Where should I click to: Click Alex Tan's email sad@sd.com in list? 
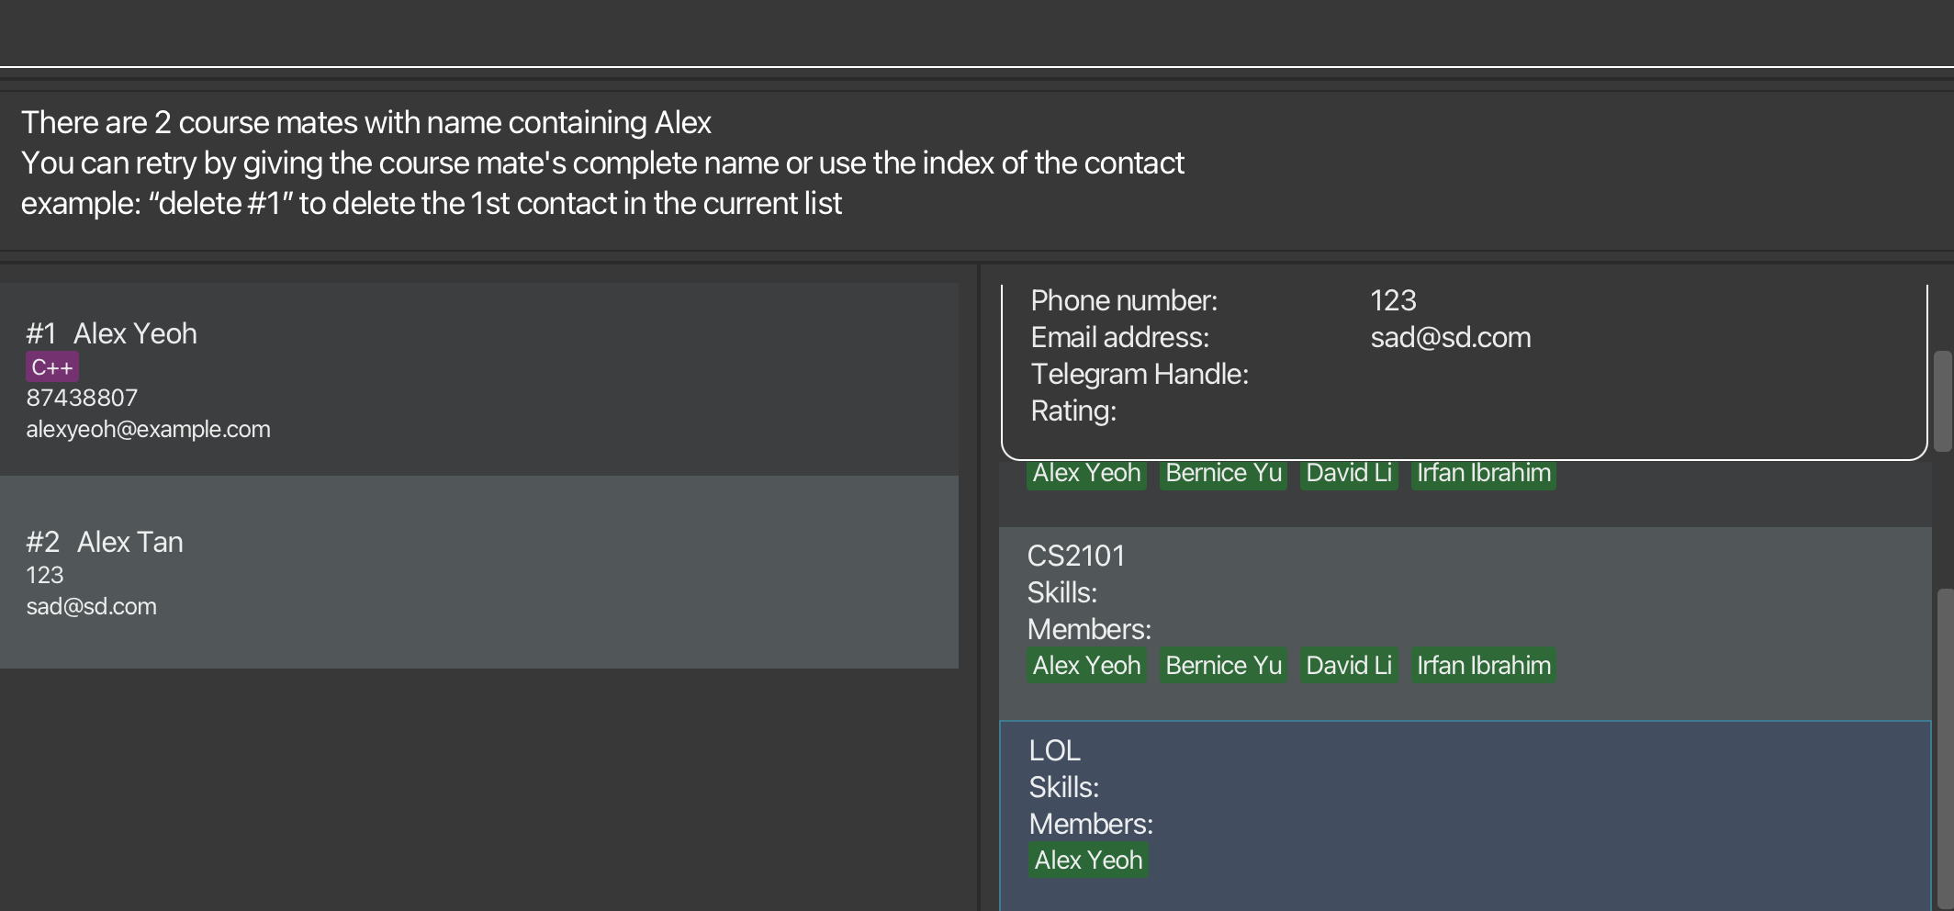pyautogui.click(x=91, y=607)
